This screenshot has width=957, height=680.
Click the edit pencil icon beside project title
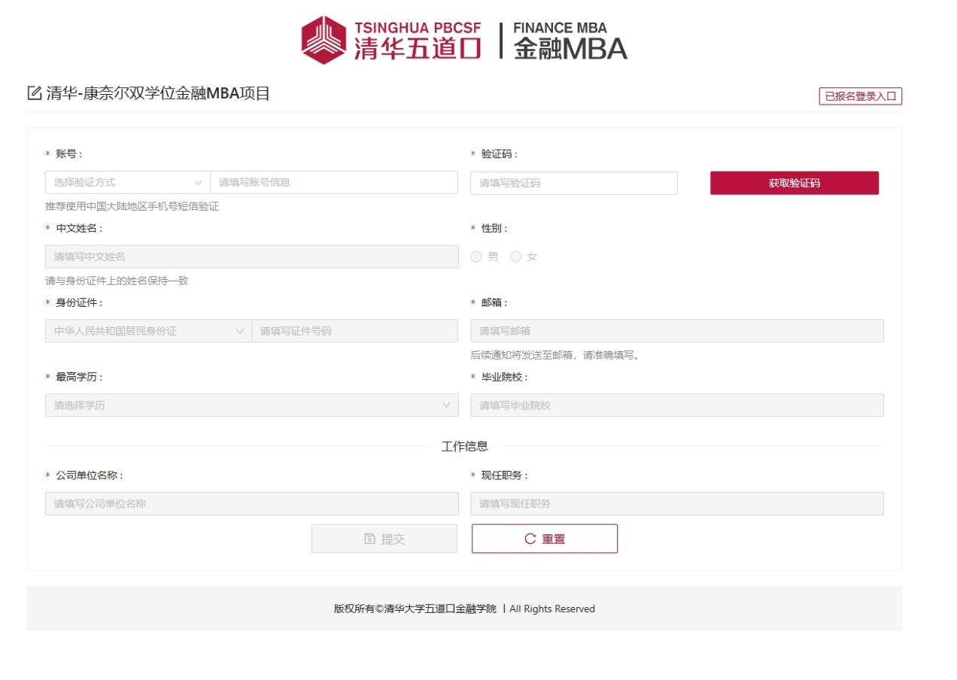[x=34, y=93]
